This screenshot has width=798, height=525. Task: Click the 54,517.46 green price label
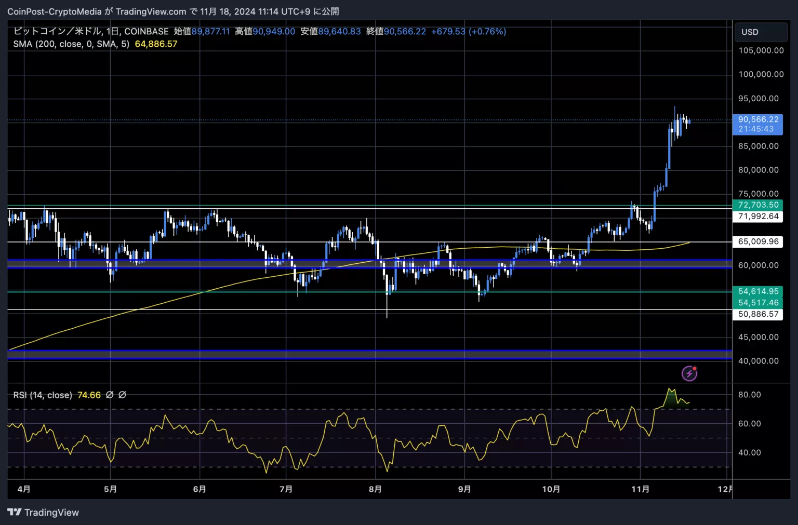758,303
